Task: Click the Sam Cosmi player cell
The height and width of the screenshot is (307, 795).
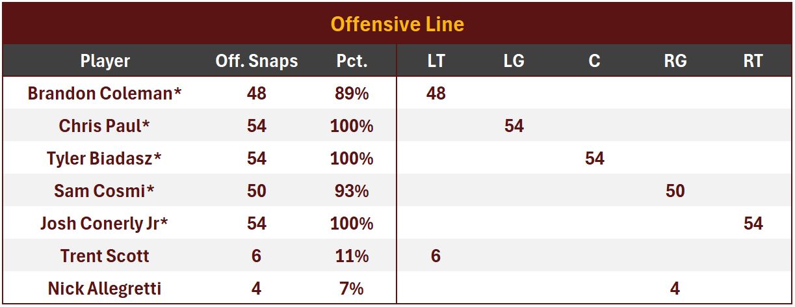Action: tap(105, 191)
